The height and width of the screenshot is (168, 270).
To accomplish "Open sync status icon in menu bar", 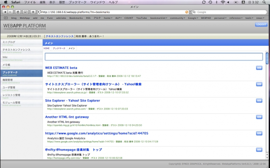I will pyautogui.click(x=204, y=2).
